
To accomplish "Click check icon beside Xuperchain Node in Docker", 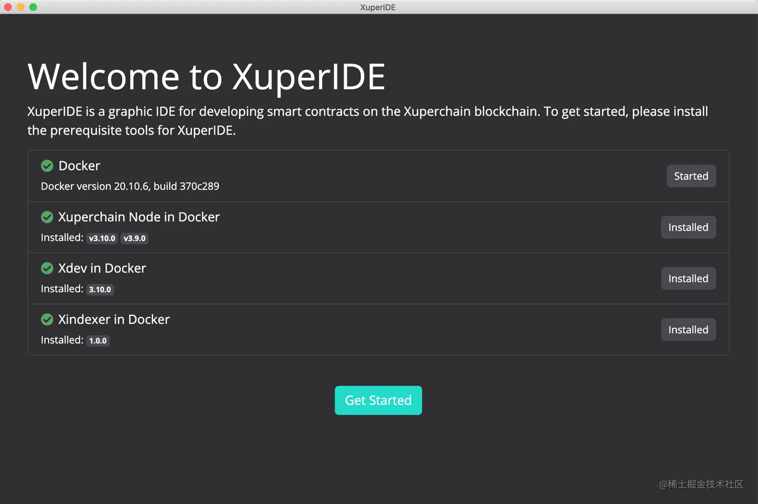I will tap(47, 217).
